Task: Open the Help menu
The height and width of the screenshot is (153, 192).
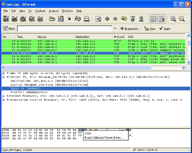Action: pyautogui.click(x=79, y=11)
